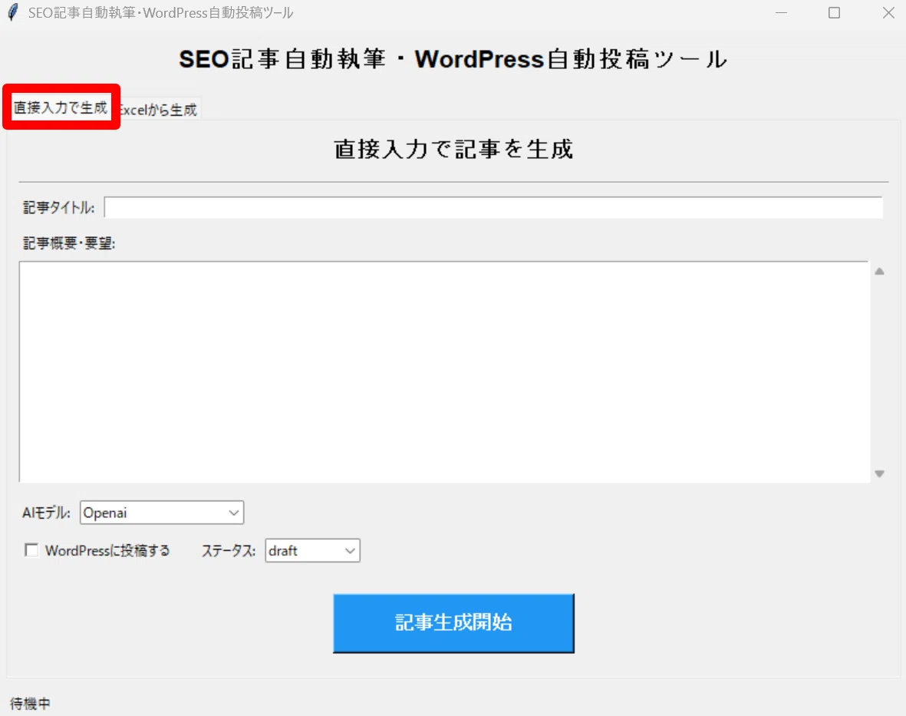Enable the WordPressに投稿する checkbox
906x716 pixels.
tap(31, 550)
